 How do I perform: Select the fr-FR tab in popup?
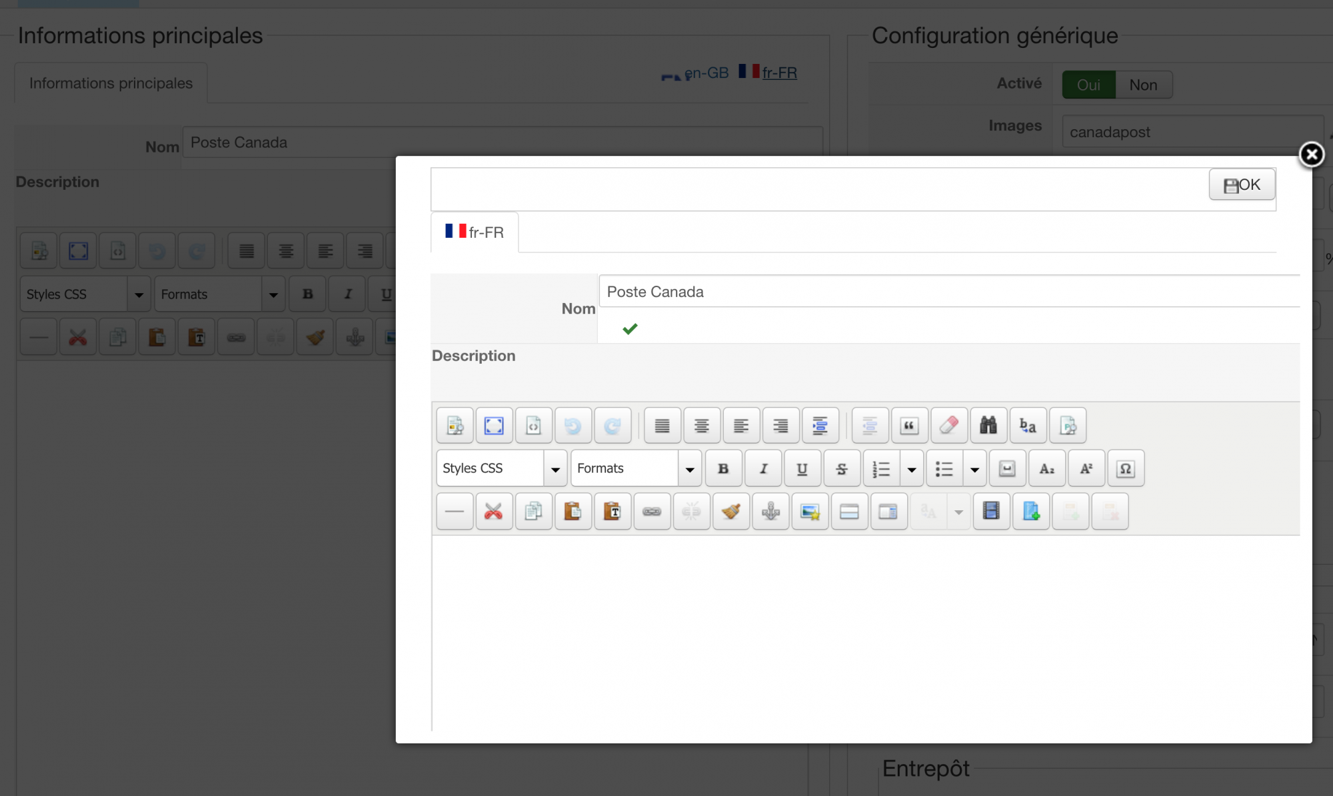pos(475,232)
